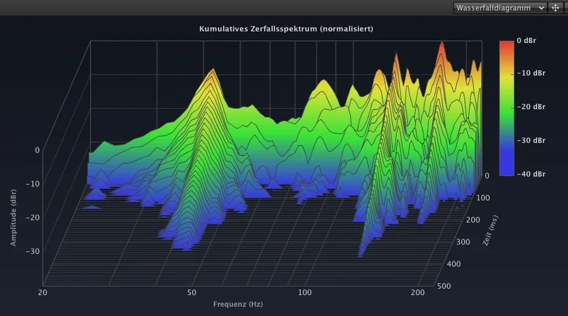568x316 pixels.
Task: Click the four-arrow move icon
Action: click(x=555, y=8)
